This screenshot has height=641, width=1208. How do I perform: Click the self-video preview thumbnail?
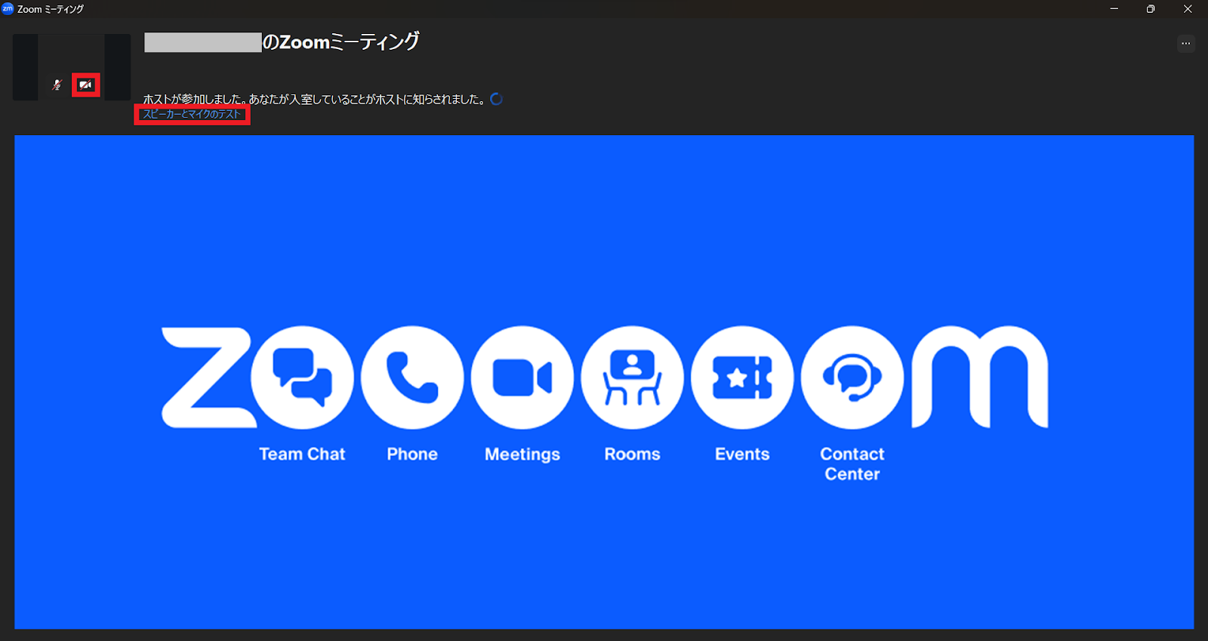[x=72, y=67]
